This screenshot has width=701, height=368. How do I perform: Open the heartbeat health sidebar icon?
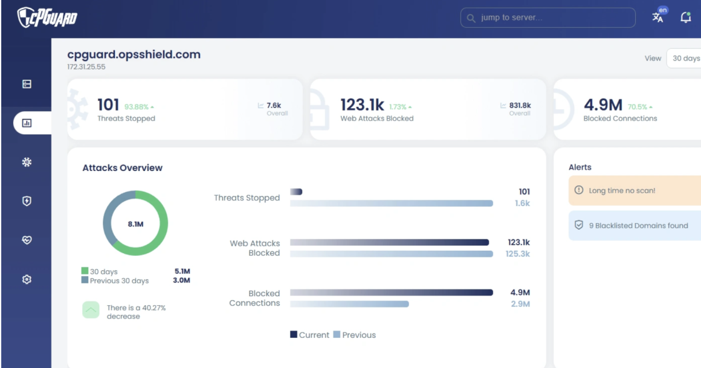pos(27,240)
